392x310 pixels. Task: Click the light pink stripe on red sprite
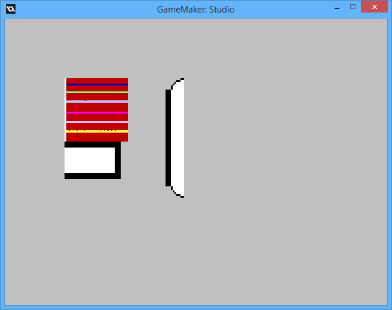pyautogui.click(x=97, y=122)
